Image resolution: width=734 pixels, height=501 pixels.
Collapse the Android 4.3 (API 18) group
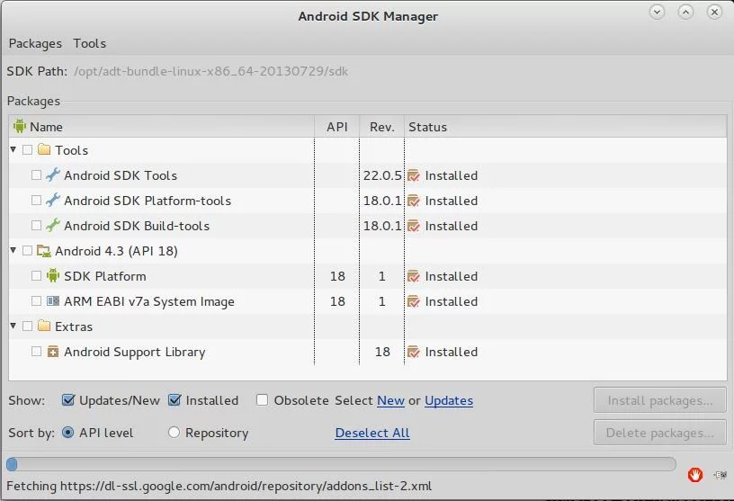[13, 250]
